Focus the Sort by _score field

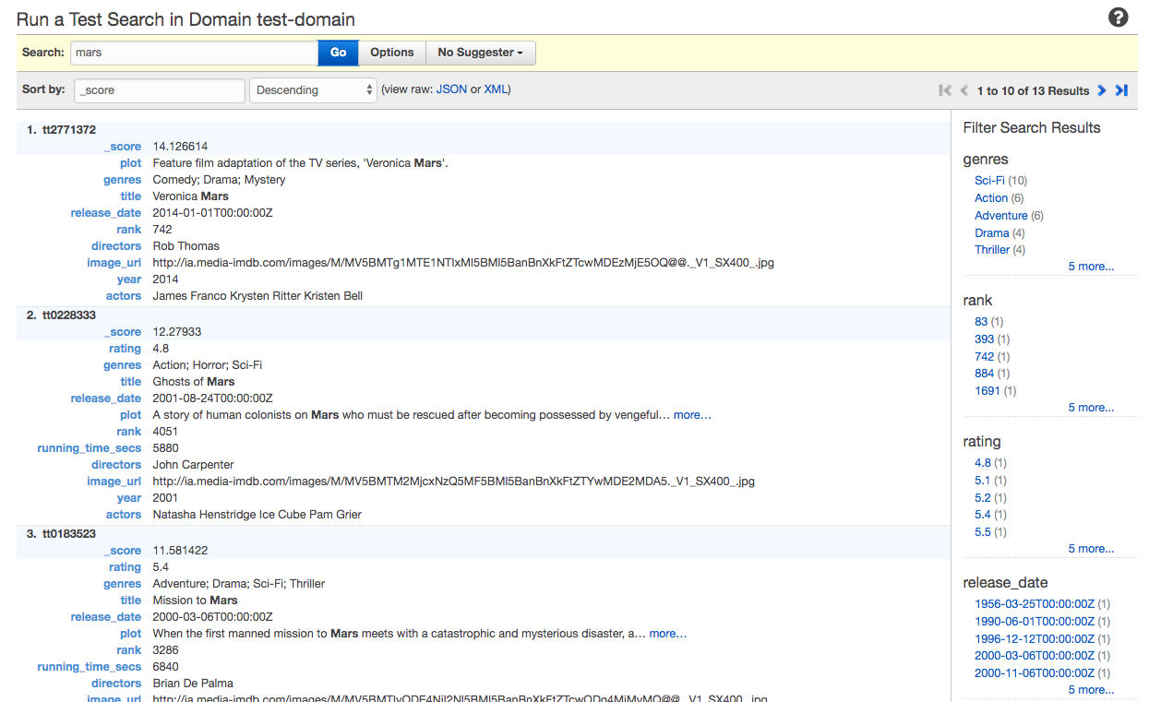tap(161, 90)
